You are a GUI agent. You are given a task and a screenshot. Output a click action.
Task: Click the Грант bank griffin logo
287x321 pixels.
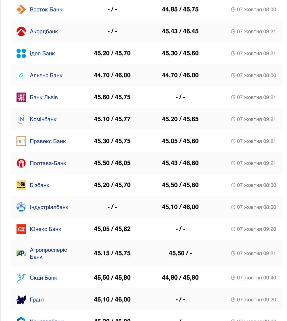tap(21, 300)
